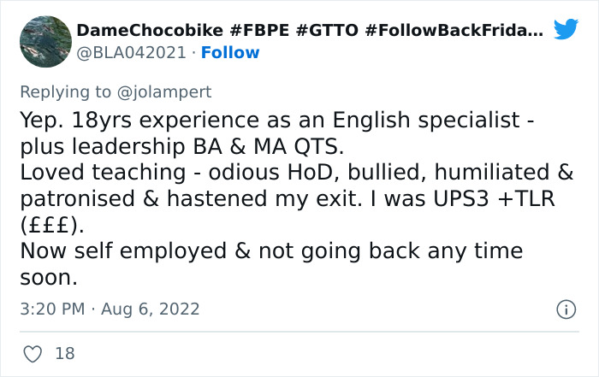Screen dimensions: 599x377
Task: Click the "Loved teaching - odious HoD" line
Action: click(296, 173)
